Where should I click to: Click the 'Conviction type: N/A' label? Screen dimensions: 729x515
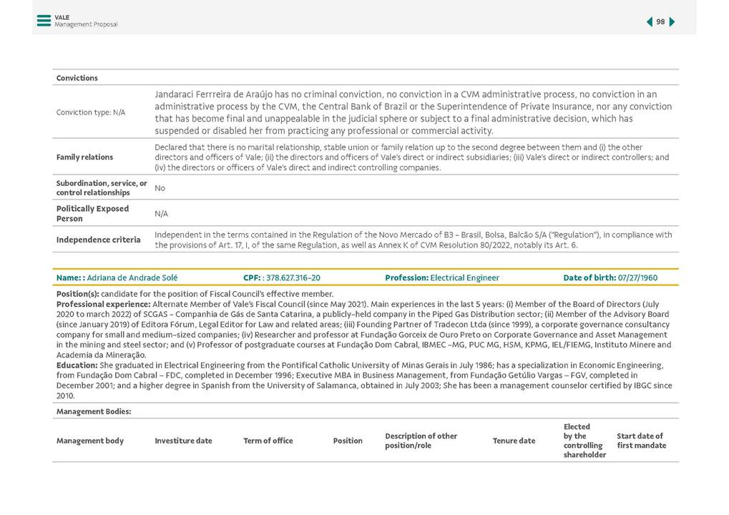click(91, 112)
